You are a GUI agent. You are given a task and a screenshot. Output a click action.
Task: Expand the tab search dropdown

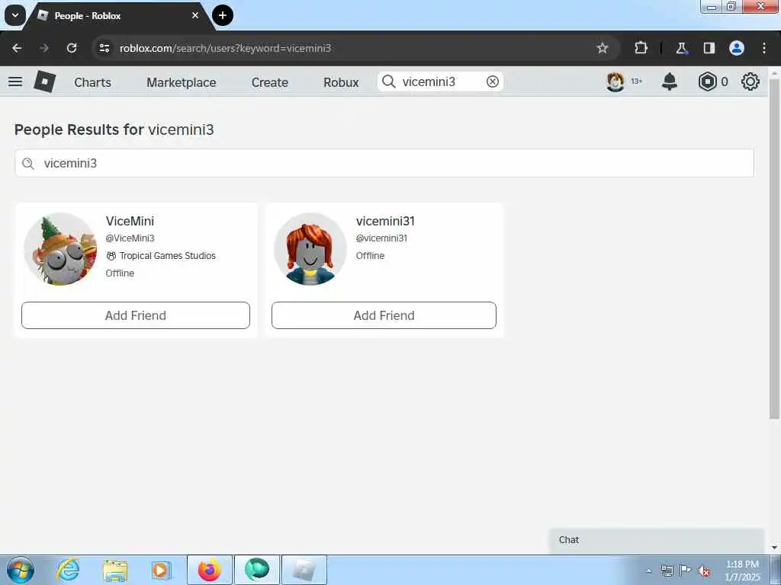(x=15, y=15)
